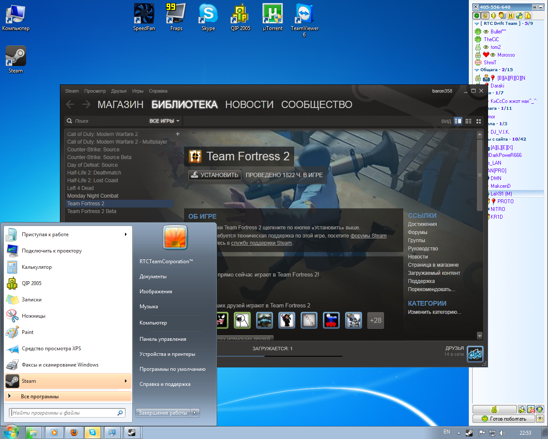Toggle QIP sound on/off speaker icon

[x=494, y=15]
